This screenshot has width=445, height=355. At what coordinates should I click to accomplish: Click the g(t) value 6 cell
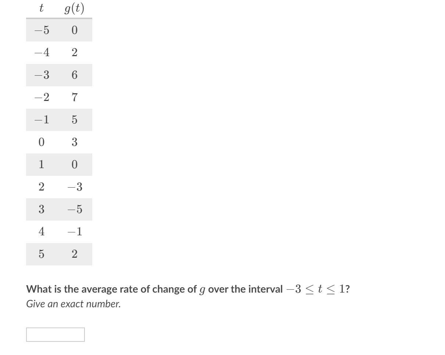[74, 75]
